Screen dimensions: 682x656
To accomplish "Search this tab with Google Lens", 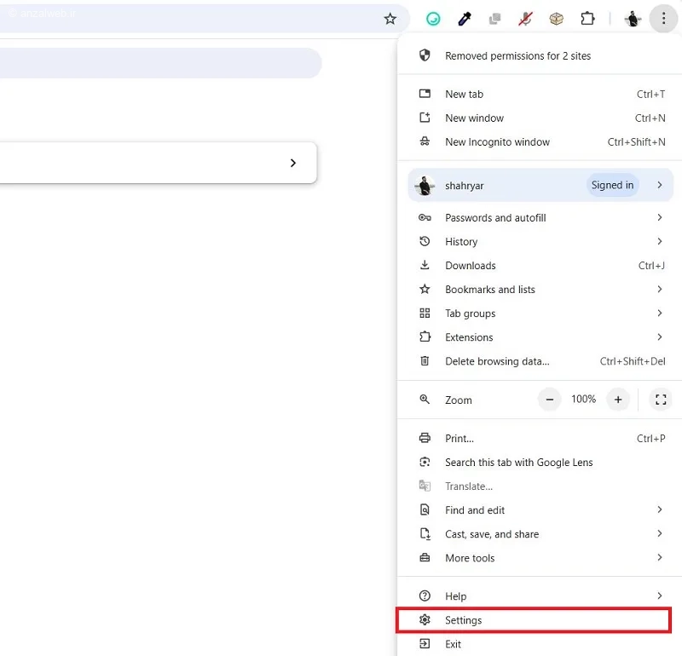I will [540, 462].
